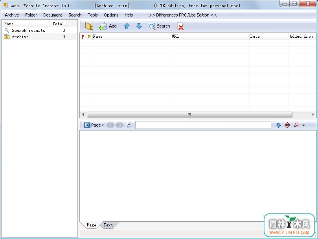The image size is (318, 239).
Task: Open the Folder menu
Action: pos(31,15)
